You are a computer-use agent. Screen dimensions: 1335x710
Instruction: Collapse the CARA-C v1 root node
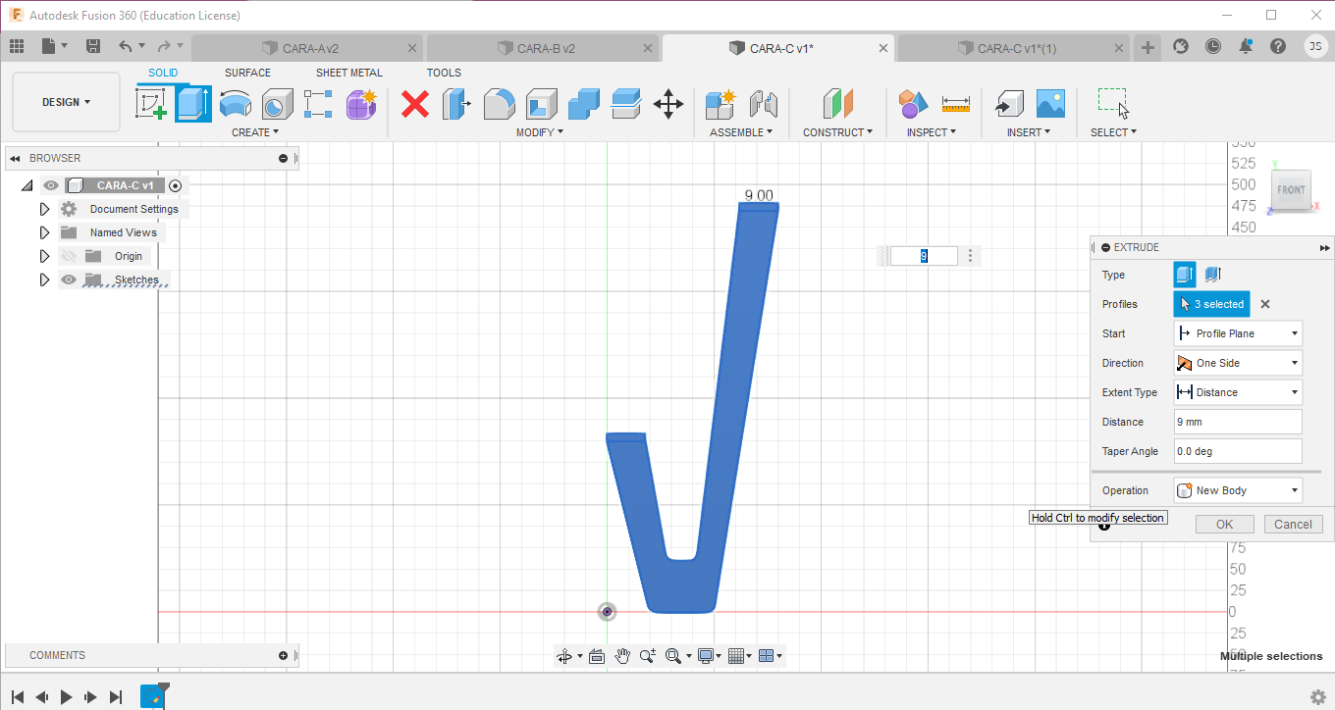click(27, 185)
